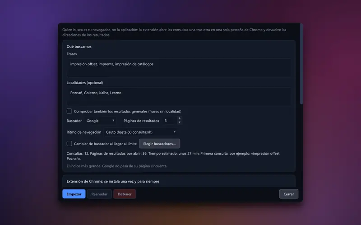361x225 pixels.
Task: Open the Ritmo de navegación dropdown
Action: pos(140,132)
